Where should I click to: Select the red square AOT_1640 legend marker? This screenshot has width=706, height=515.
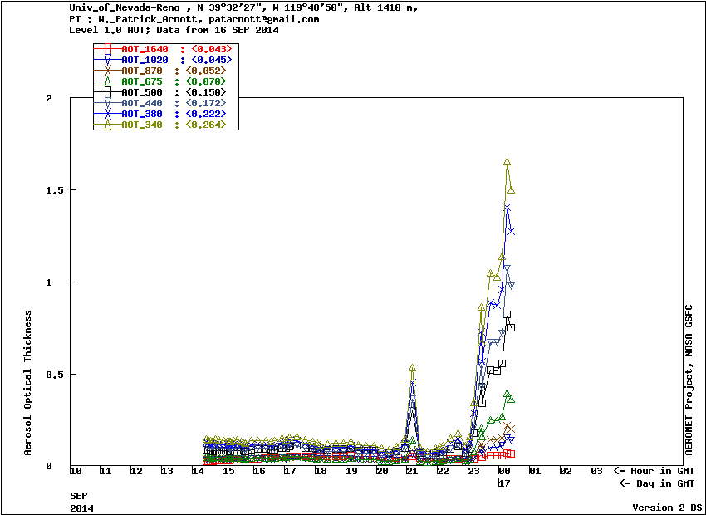pyautogui.click(x=108, y=49)
